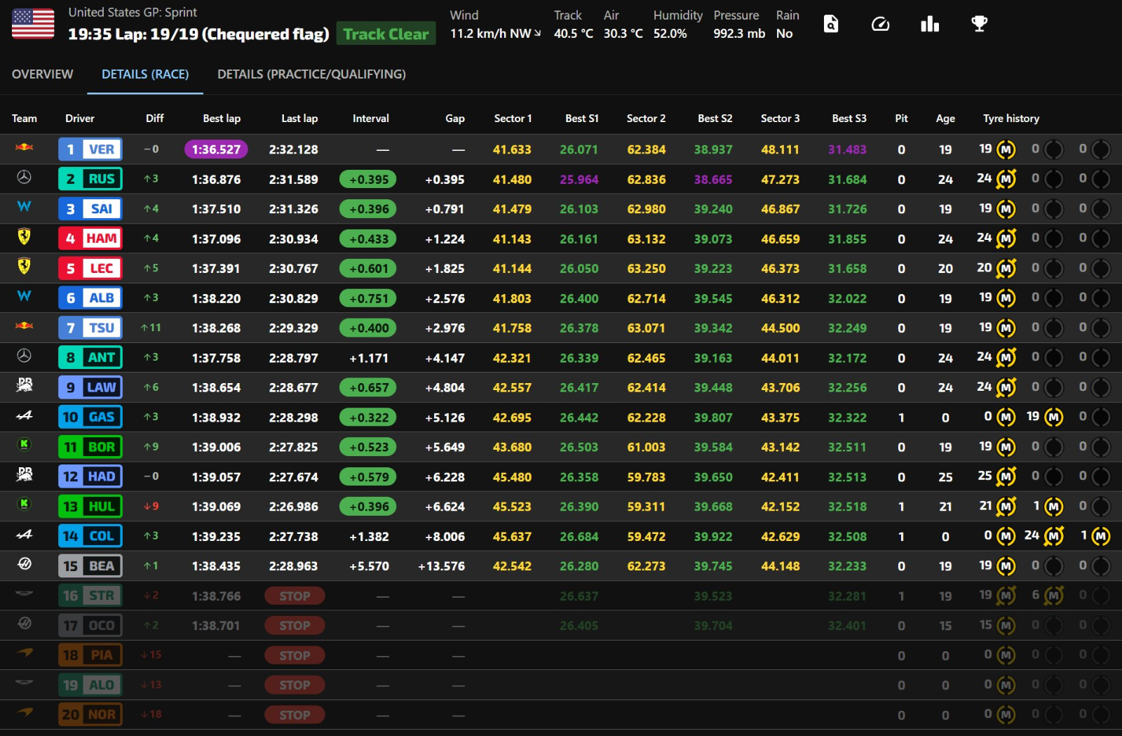Click the trophy standings icon
The height and width of the screenshot is (736, 1122).
tap(979, 24)
